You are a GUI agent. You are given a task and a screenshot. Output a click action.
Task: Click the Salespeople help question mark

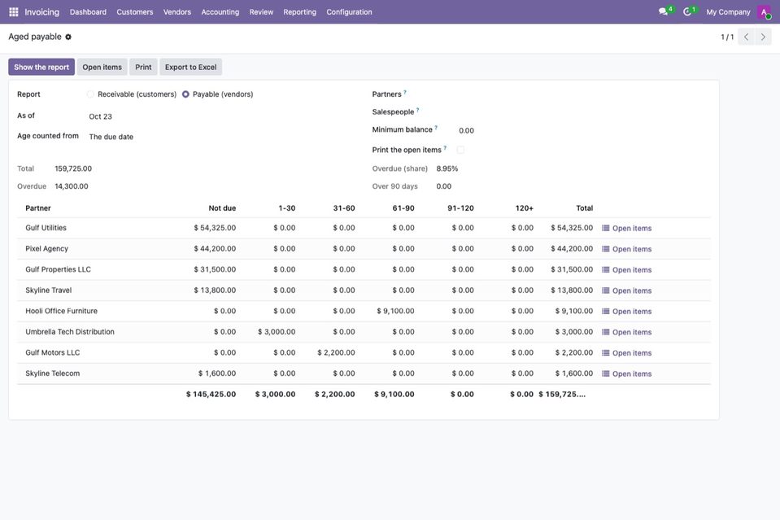[x=418, y=110]
